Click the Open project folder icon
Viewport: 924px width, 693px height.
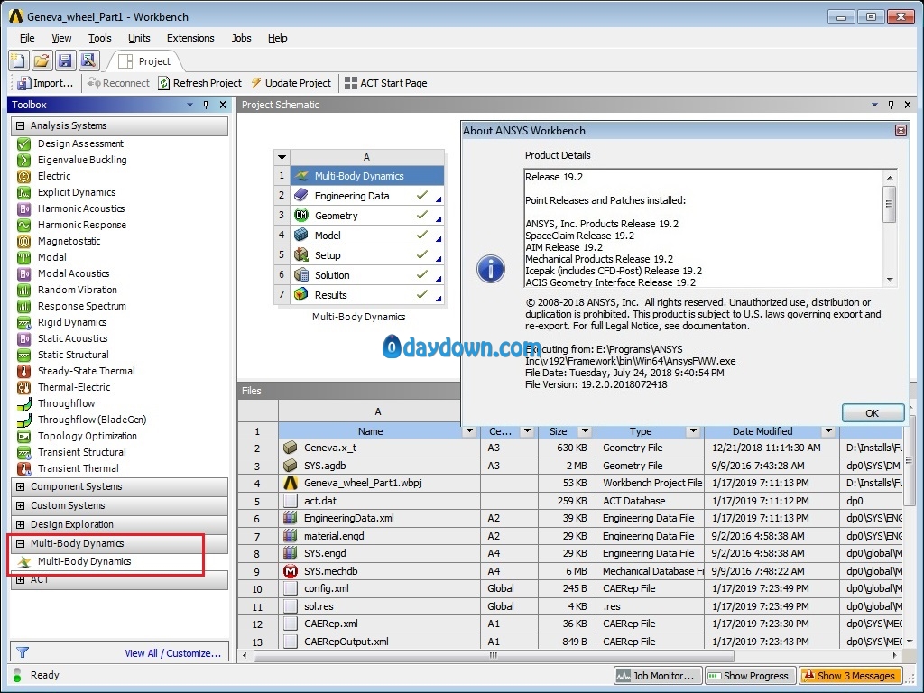[42, 60]
